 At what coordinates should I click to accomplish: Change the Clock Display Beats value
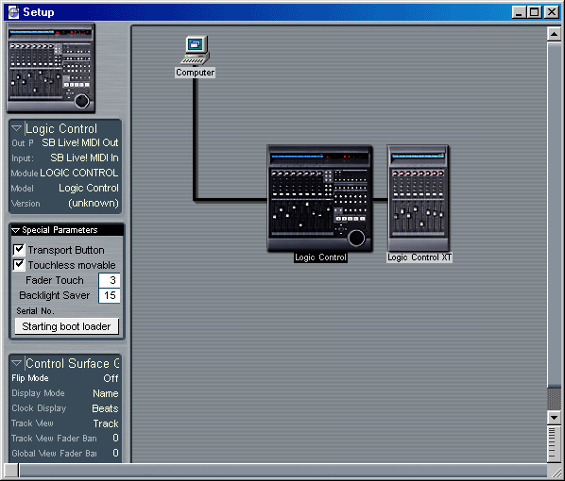click(x=105, y=408)
